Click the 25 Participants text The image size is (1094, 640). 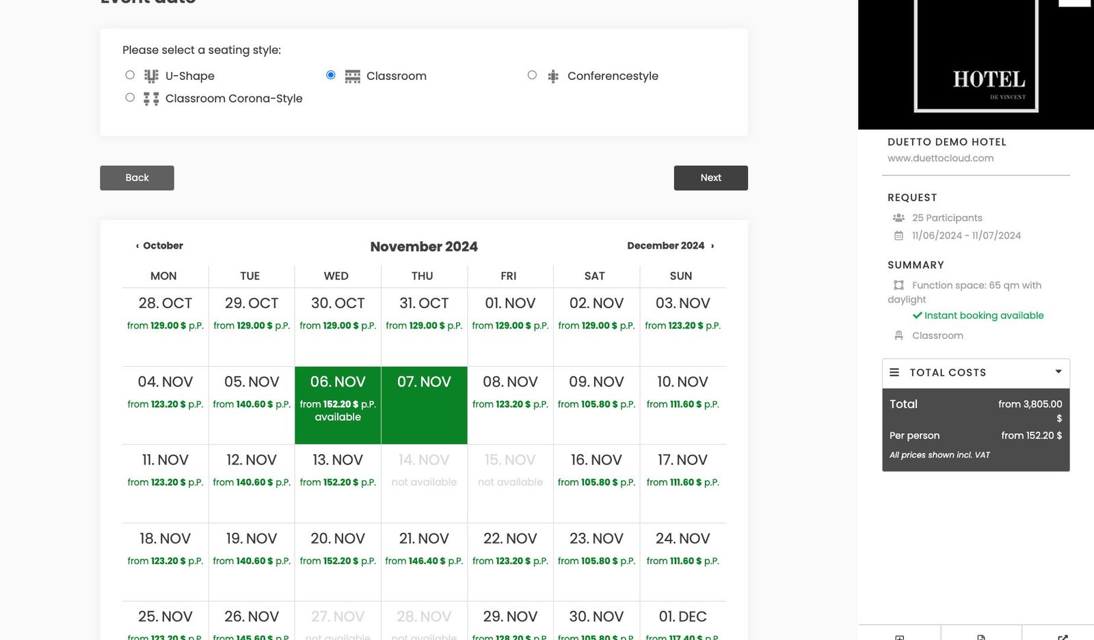tap(947, 218)
